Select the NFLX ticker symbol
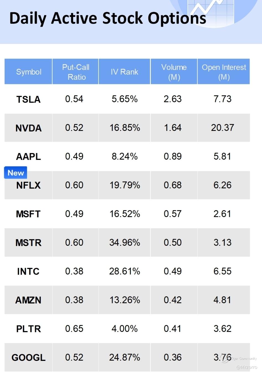 point(28,186)
